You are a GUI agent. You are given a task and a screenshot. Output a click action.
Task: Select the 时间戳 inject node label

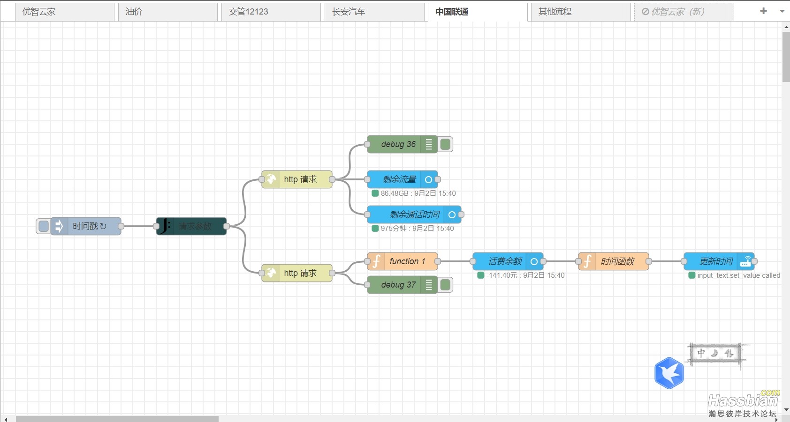89,226
